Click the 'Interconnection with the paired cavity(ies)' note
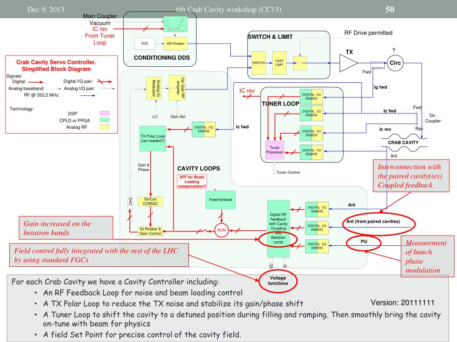Image resolution: width=457 pixels, height=342 pixels. click(x=411, y=175)
